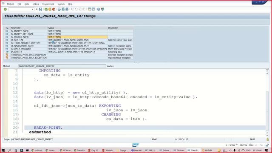The width and height of the screenshot is (272, 153).
Task: Click the ABAP language status bar field
Action: (x=154, y=139)
